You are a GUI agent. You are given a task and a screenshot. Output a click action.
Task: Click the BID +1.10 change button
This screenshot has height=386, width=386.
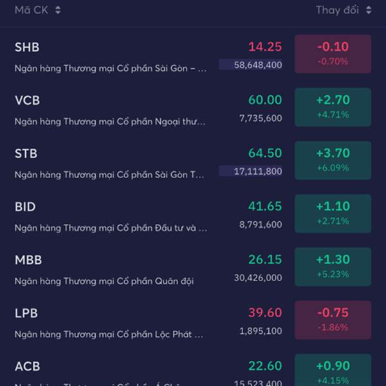333,214
